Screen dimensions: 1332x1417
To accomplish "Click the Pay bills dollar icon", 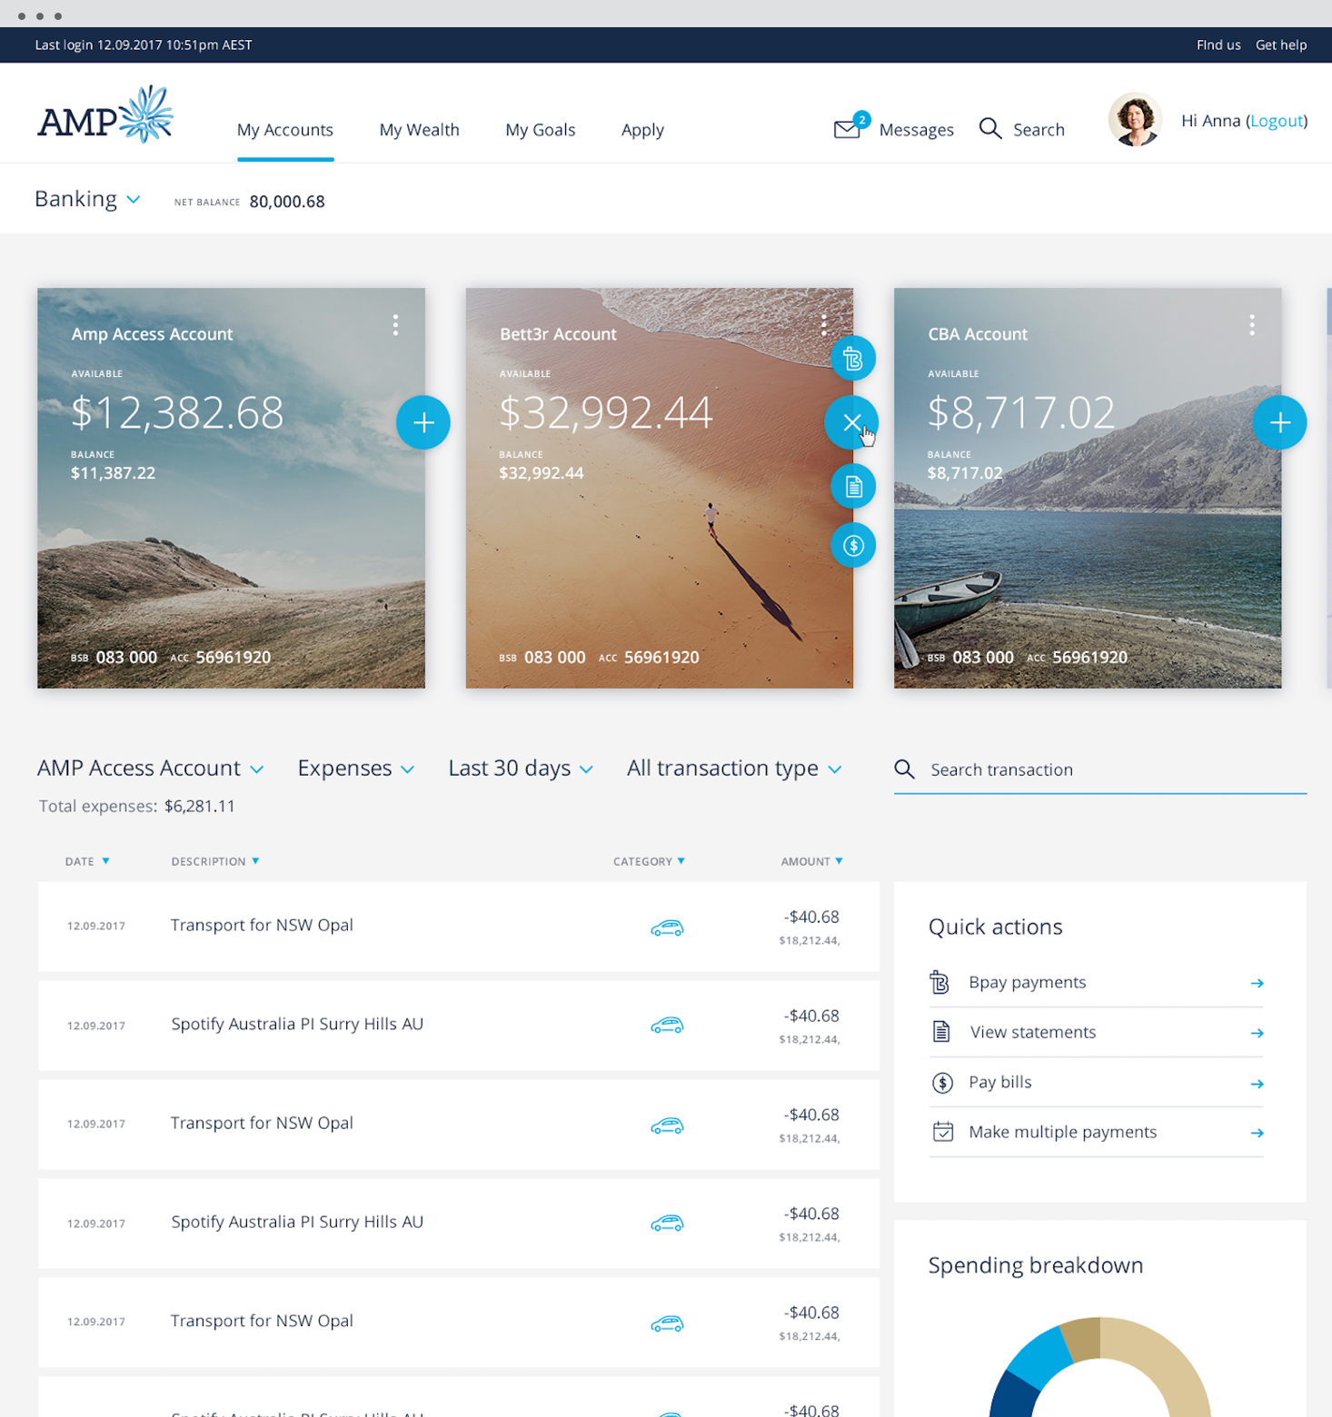I will point(942,1082).
